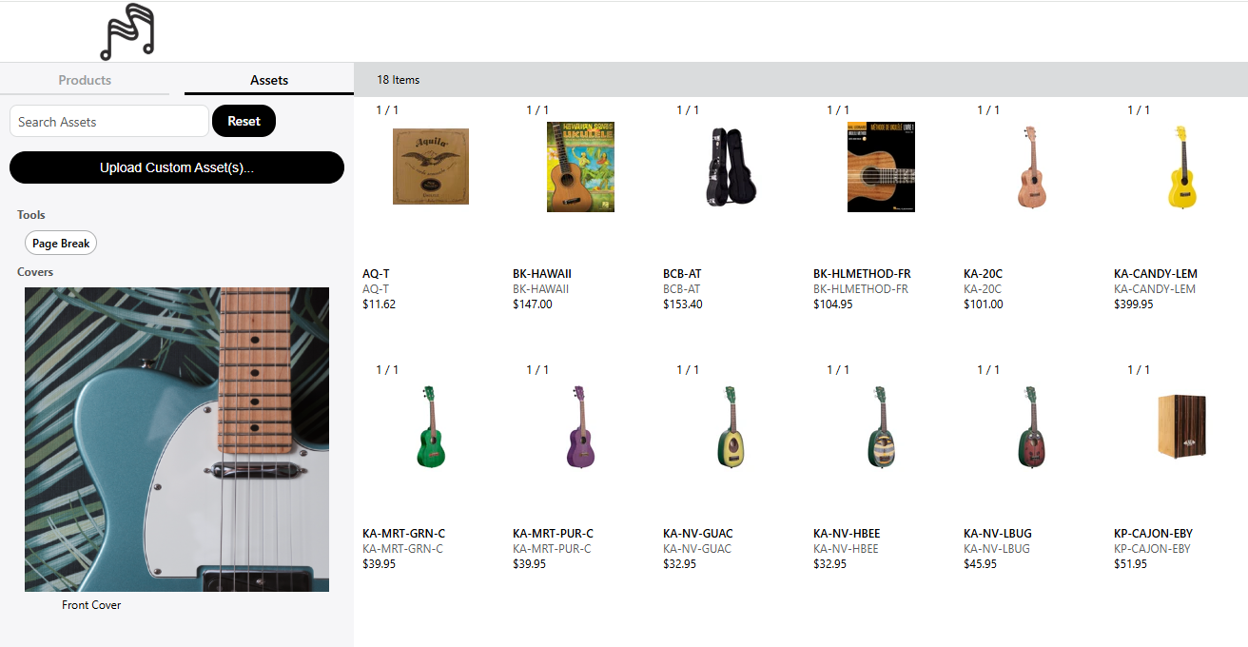Image resolution: width=1248 pixels, height=647 pixels.
Task: Select the KA-20C ukulele image
Action: pyautogui.click(x=1031, y=167)
